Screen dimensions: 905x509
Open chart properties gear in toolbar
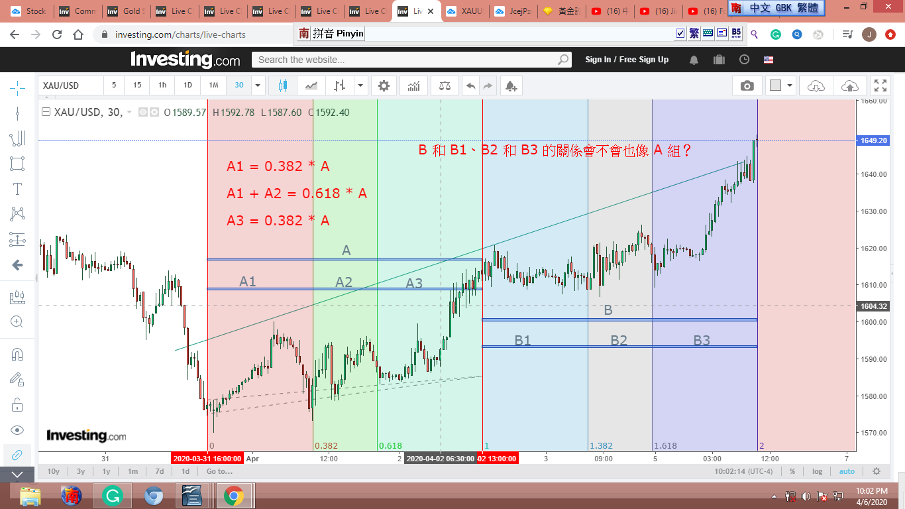coord(384,85)
